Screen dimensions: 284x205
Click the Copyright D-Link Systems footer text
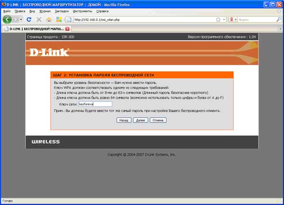tap(142, 154)
